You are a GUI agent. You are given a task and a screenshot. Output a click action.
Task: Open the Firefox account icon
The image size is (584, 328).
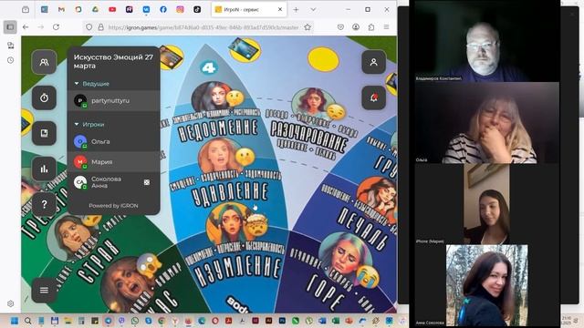click(356, 27)
